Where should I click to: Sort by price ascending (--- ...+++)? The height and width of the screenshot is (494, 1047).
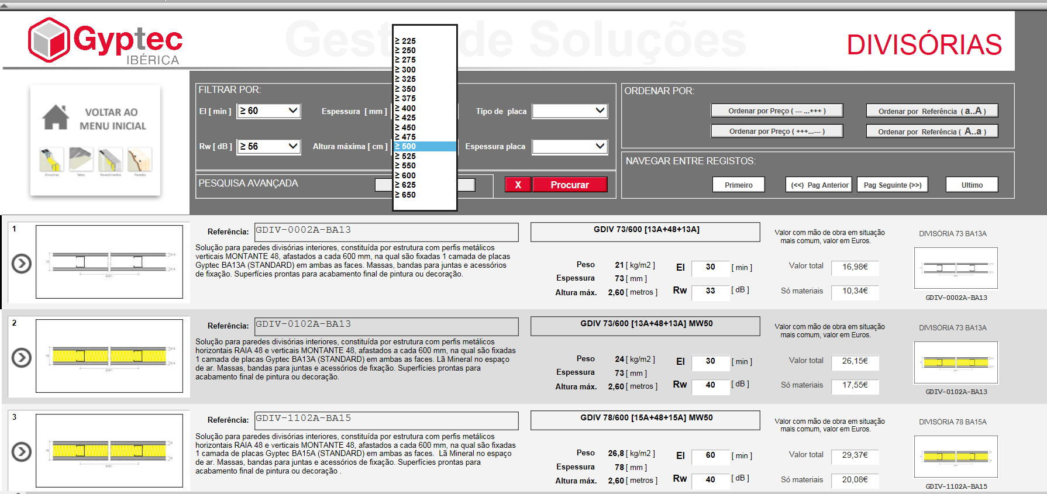(777, 110)
